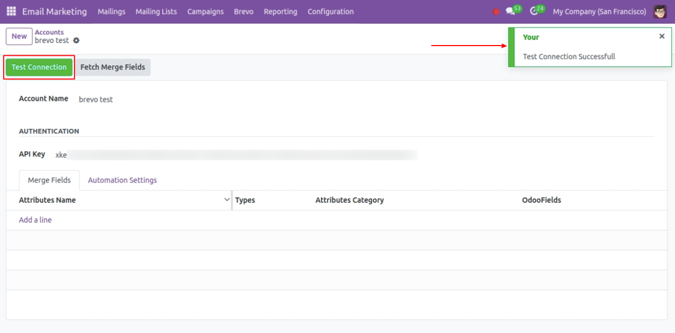
Task: Open the company switcher My Company (San Francisco)
Action: (x=599, y=11)
